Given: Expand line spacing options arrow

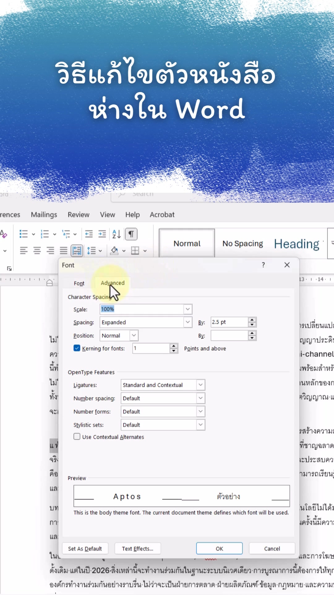Looking at the screenshot, I should [100, 251].
